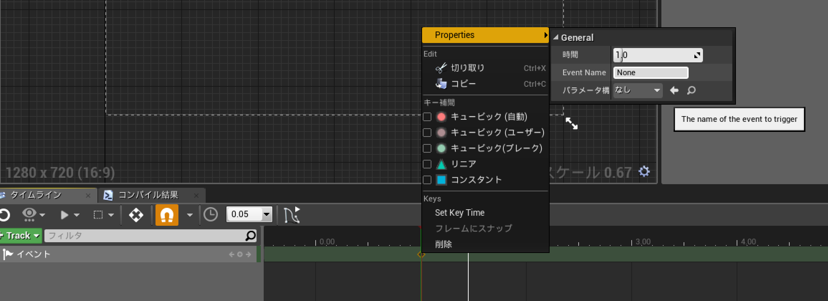Click the blue constant square icon
Viewport: 828px width, 301px height.
tap(441, 180)
